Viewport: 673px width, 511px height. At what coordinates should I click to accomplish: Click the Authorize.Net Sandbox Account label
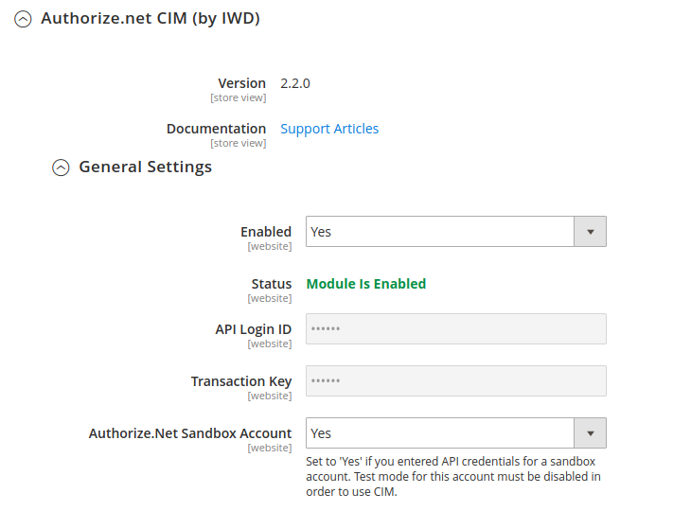[190, 433]
